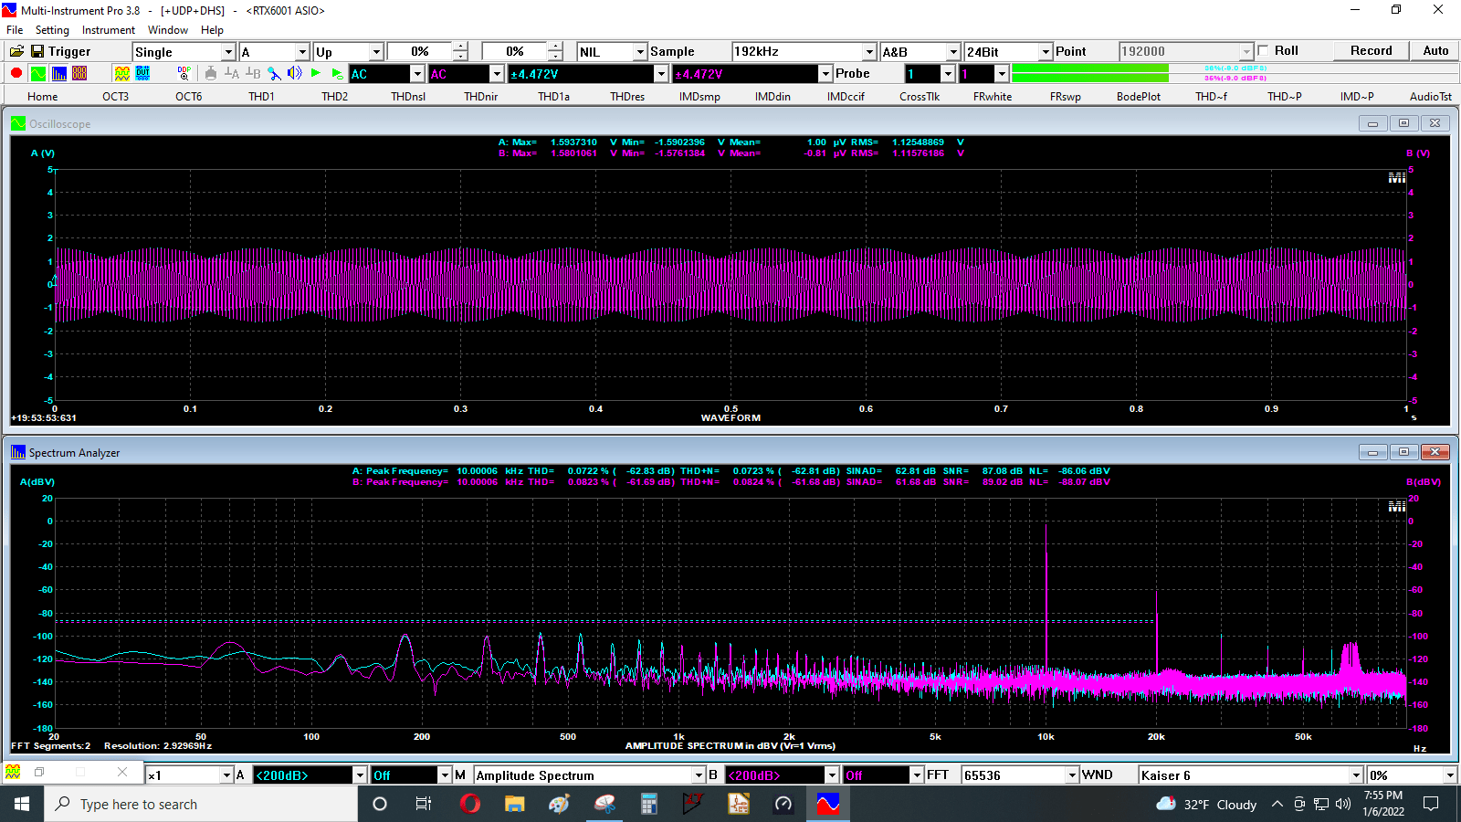Click the Record button
Image resolution: width=1461 pixels, height=822 pixels.
click(x=1371, y=51)
